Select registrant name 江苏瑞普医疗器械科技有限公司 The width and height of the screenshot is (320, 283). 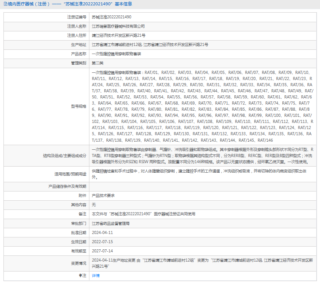coord(118,26)
